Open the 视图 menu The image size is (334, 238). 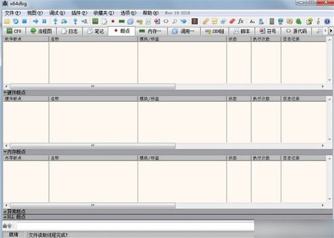(35, 13)
